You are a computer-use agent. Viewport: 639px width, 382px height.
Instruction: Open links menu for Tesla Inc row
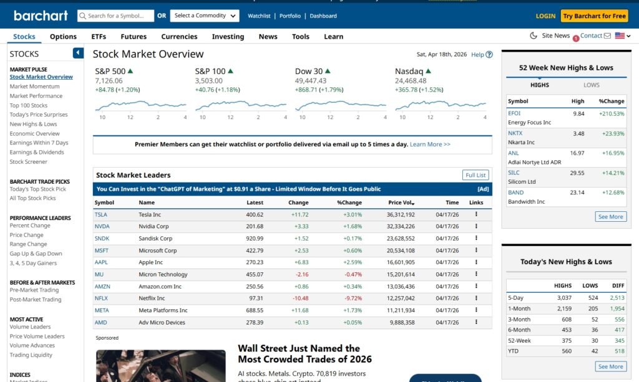point(476,214)
